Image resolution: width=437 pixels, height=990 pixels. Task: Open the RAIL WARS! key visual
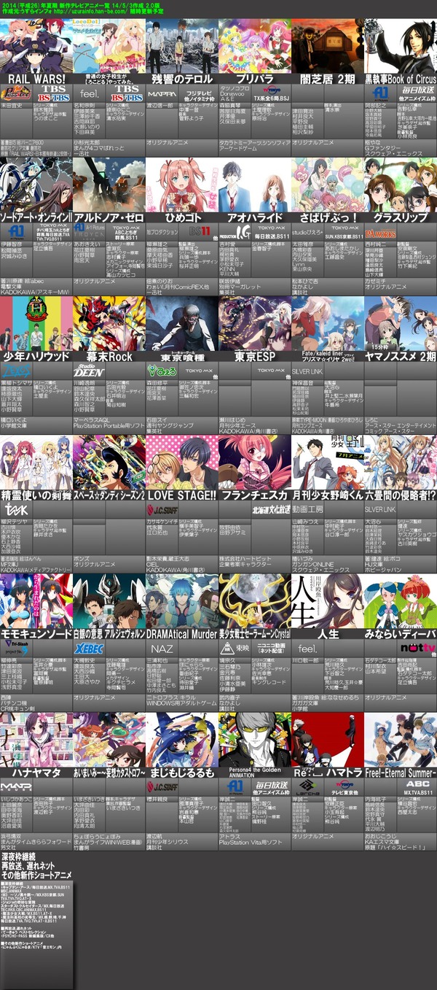(36, 45)
